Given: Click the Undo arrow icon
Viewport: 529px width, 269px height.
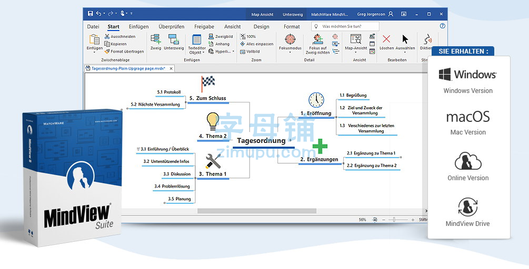Looking at the screenshot, I should [98, 14].
